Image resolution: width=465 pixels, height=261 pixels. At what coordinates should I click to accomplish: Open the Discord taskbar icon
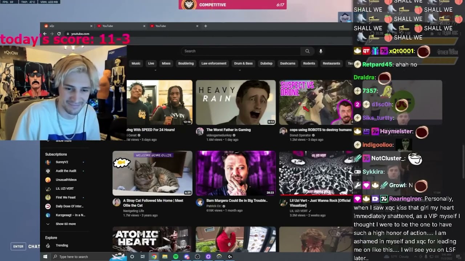187,257
